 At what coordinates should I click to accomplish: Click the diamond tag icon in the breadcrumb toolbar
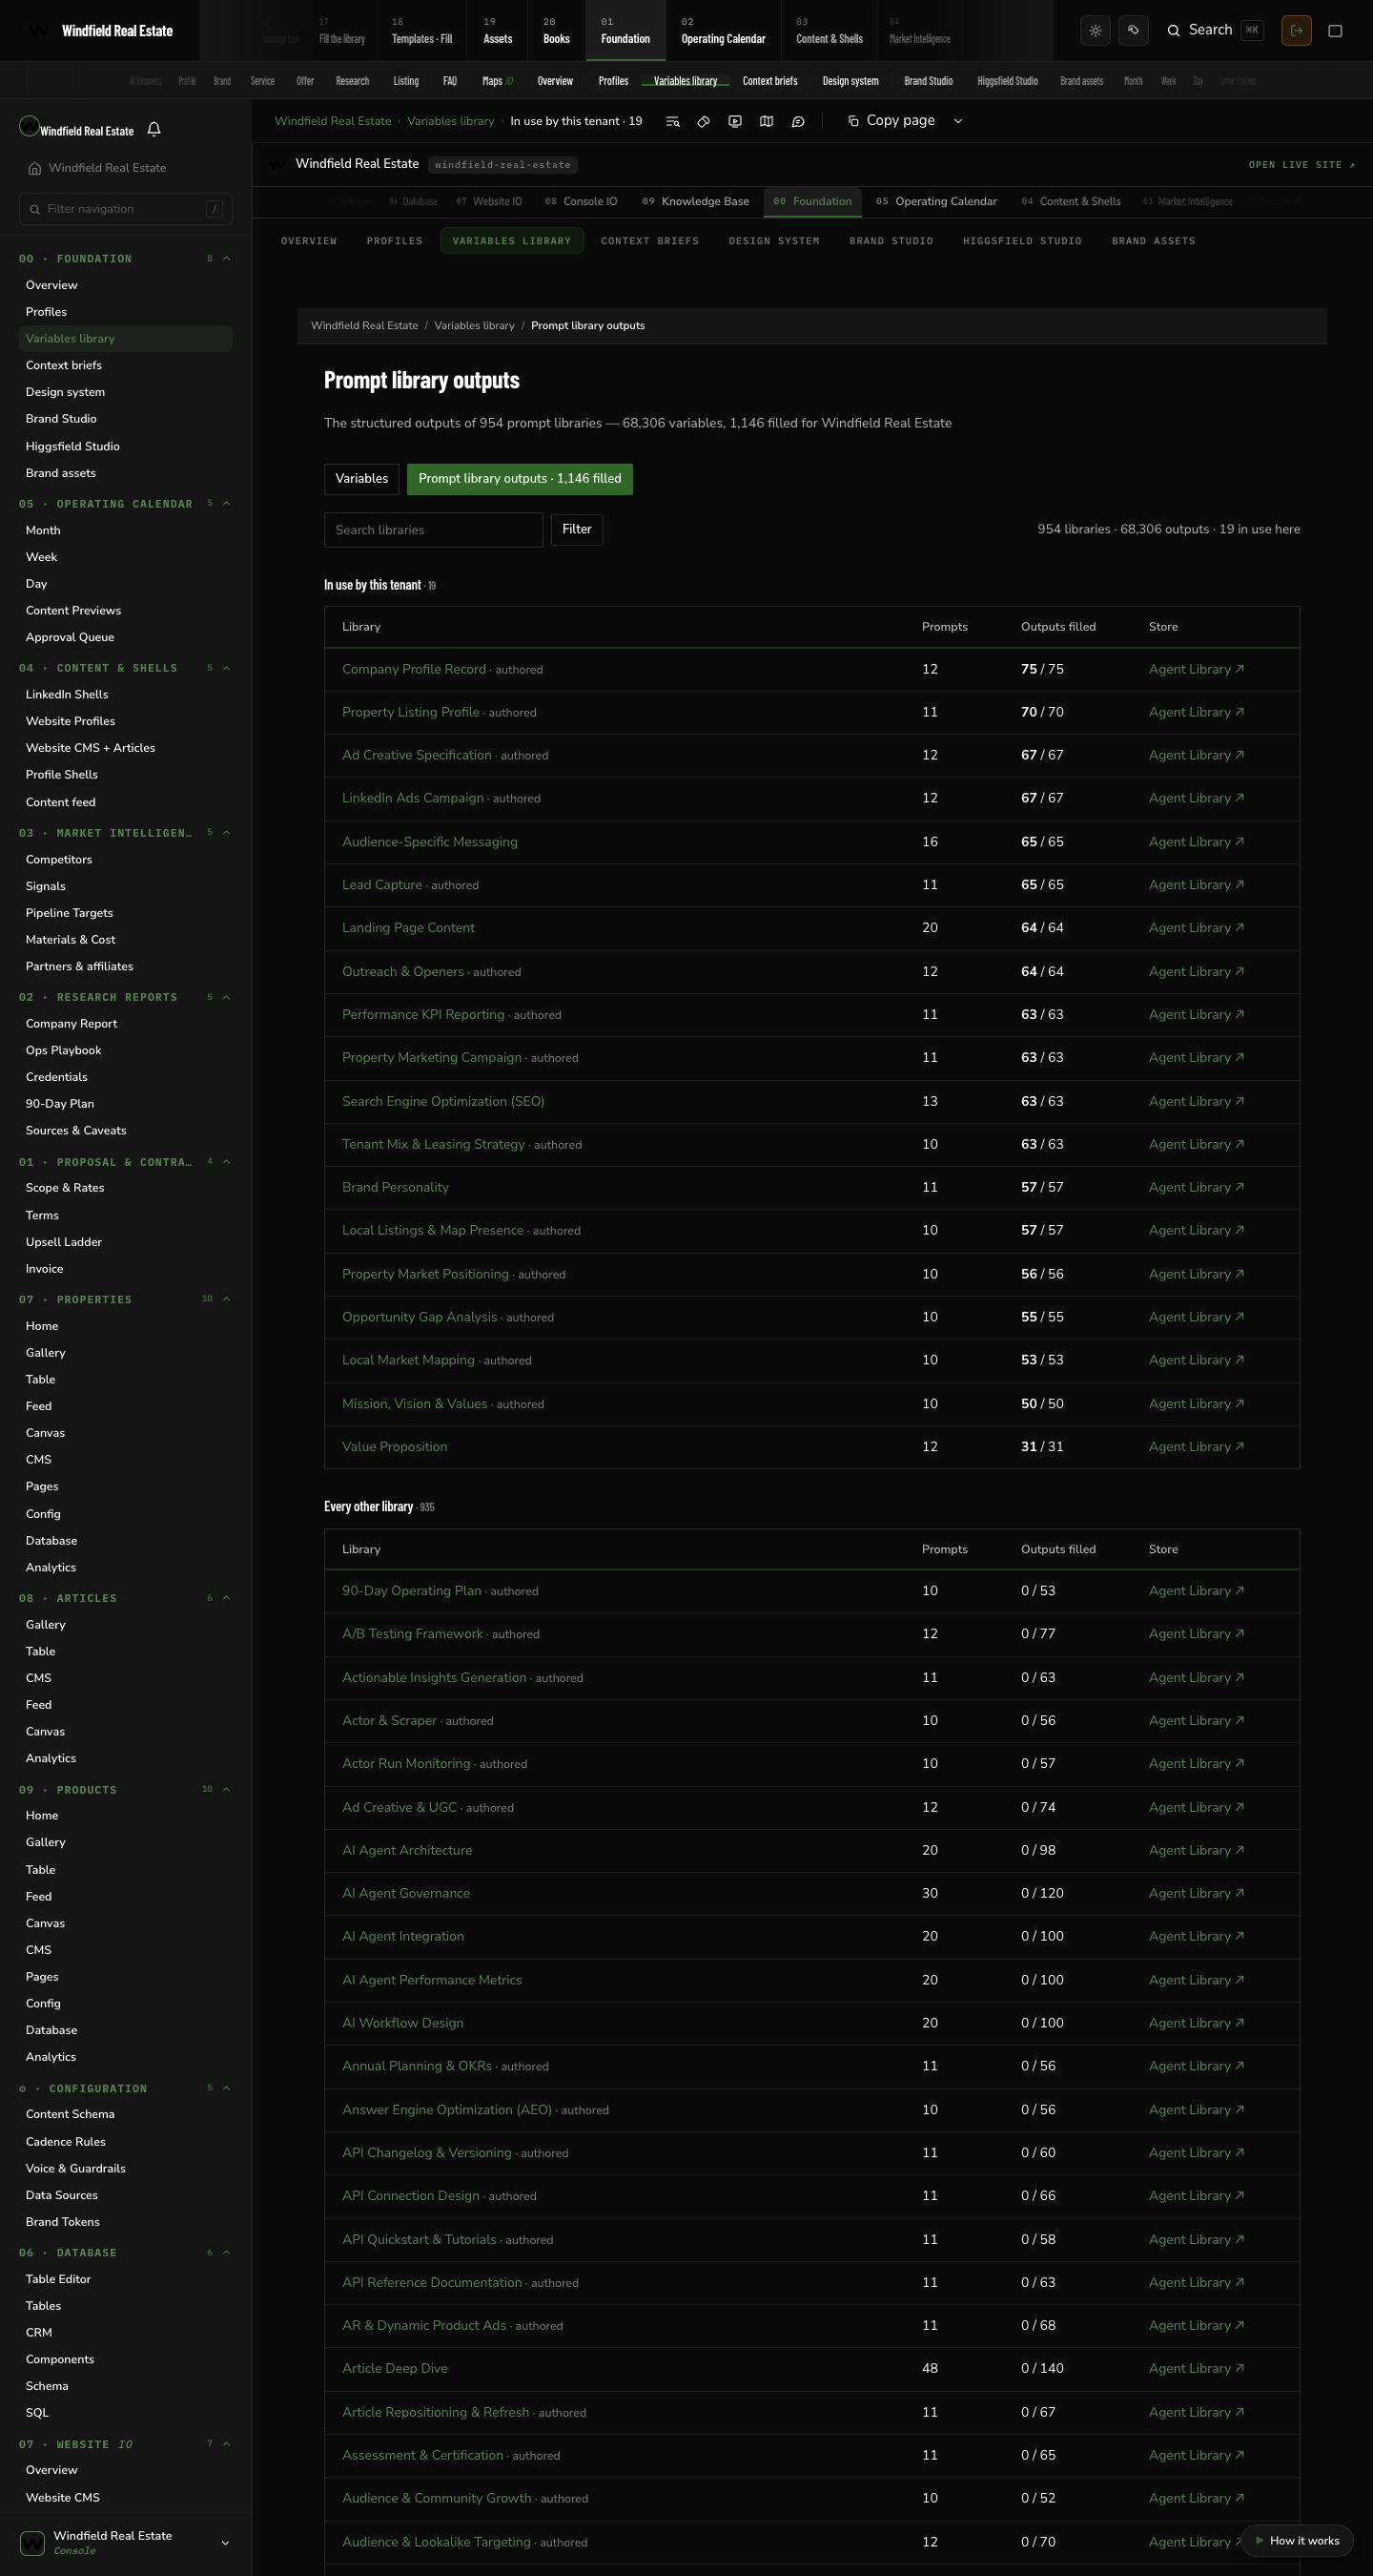click(704, 121)
